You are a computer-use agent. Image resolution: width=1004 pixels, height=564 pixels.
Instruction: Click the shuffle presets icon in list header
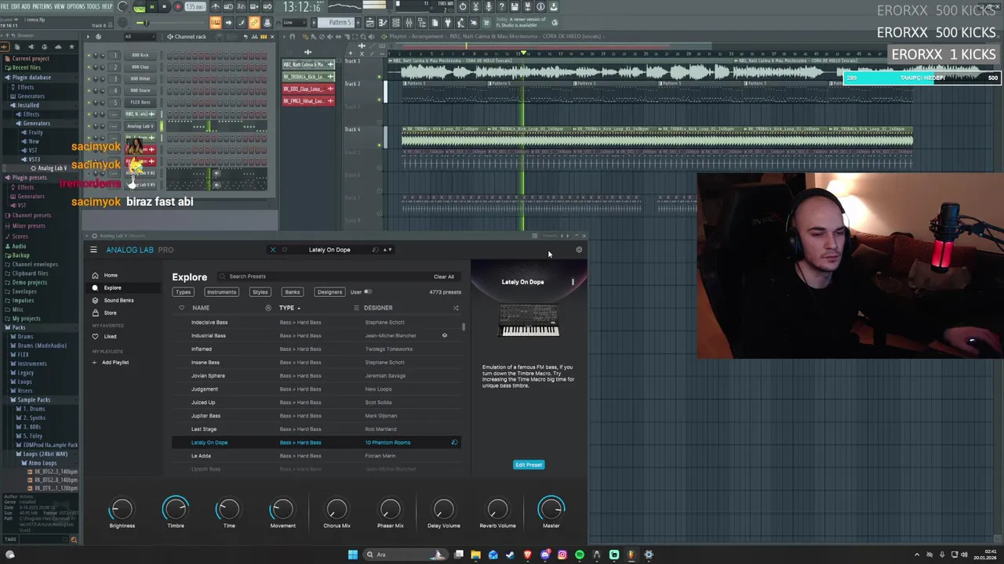point(456,308)
